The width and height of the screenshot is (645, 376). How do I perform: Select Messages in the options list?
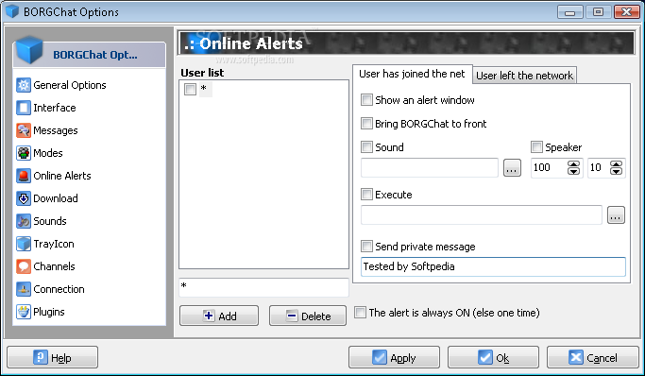pyautogui.click(x=56, y=130)
